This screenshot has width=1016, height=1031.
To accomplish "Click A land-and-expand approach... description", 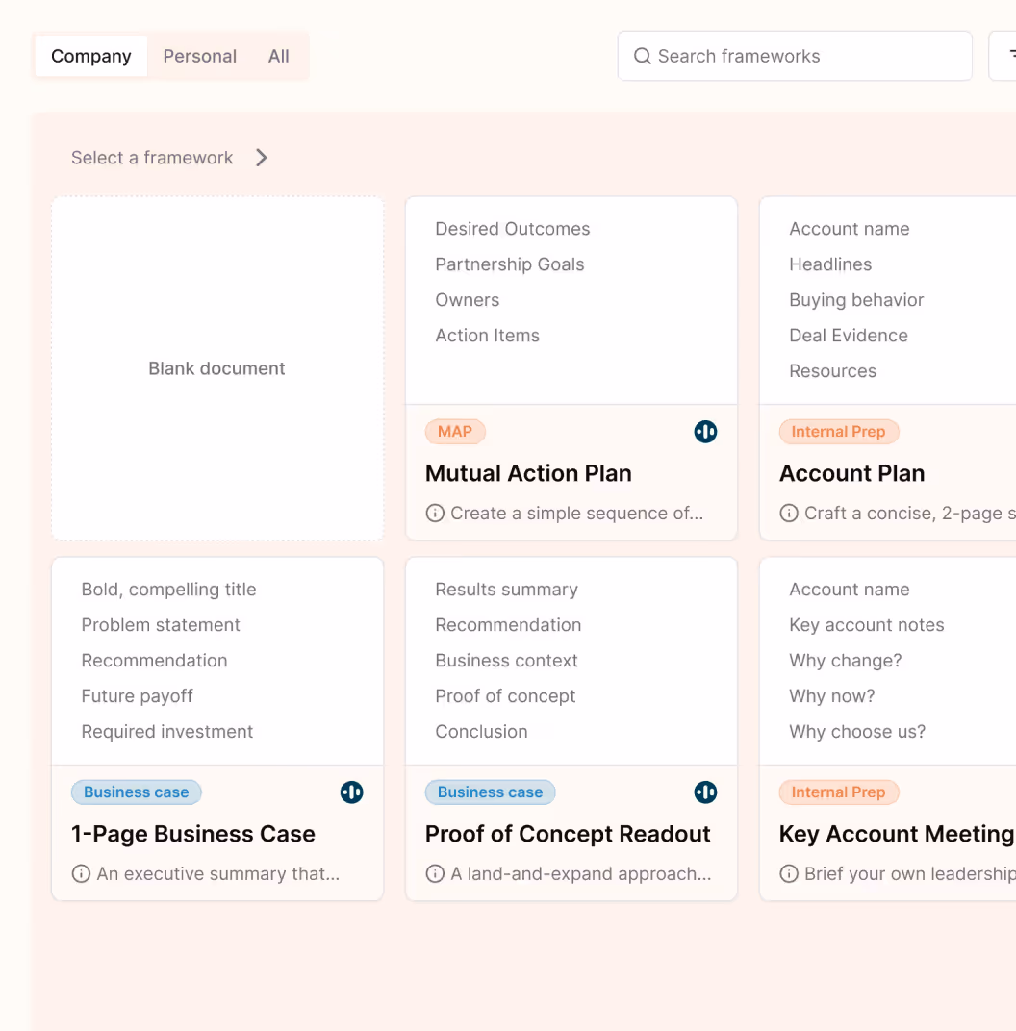I will (581, 874).
